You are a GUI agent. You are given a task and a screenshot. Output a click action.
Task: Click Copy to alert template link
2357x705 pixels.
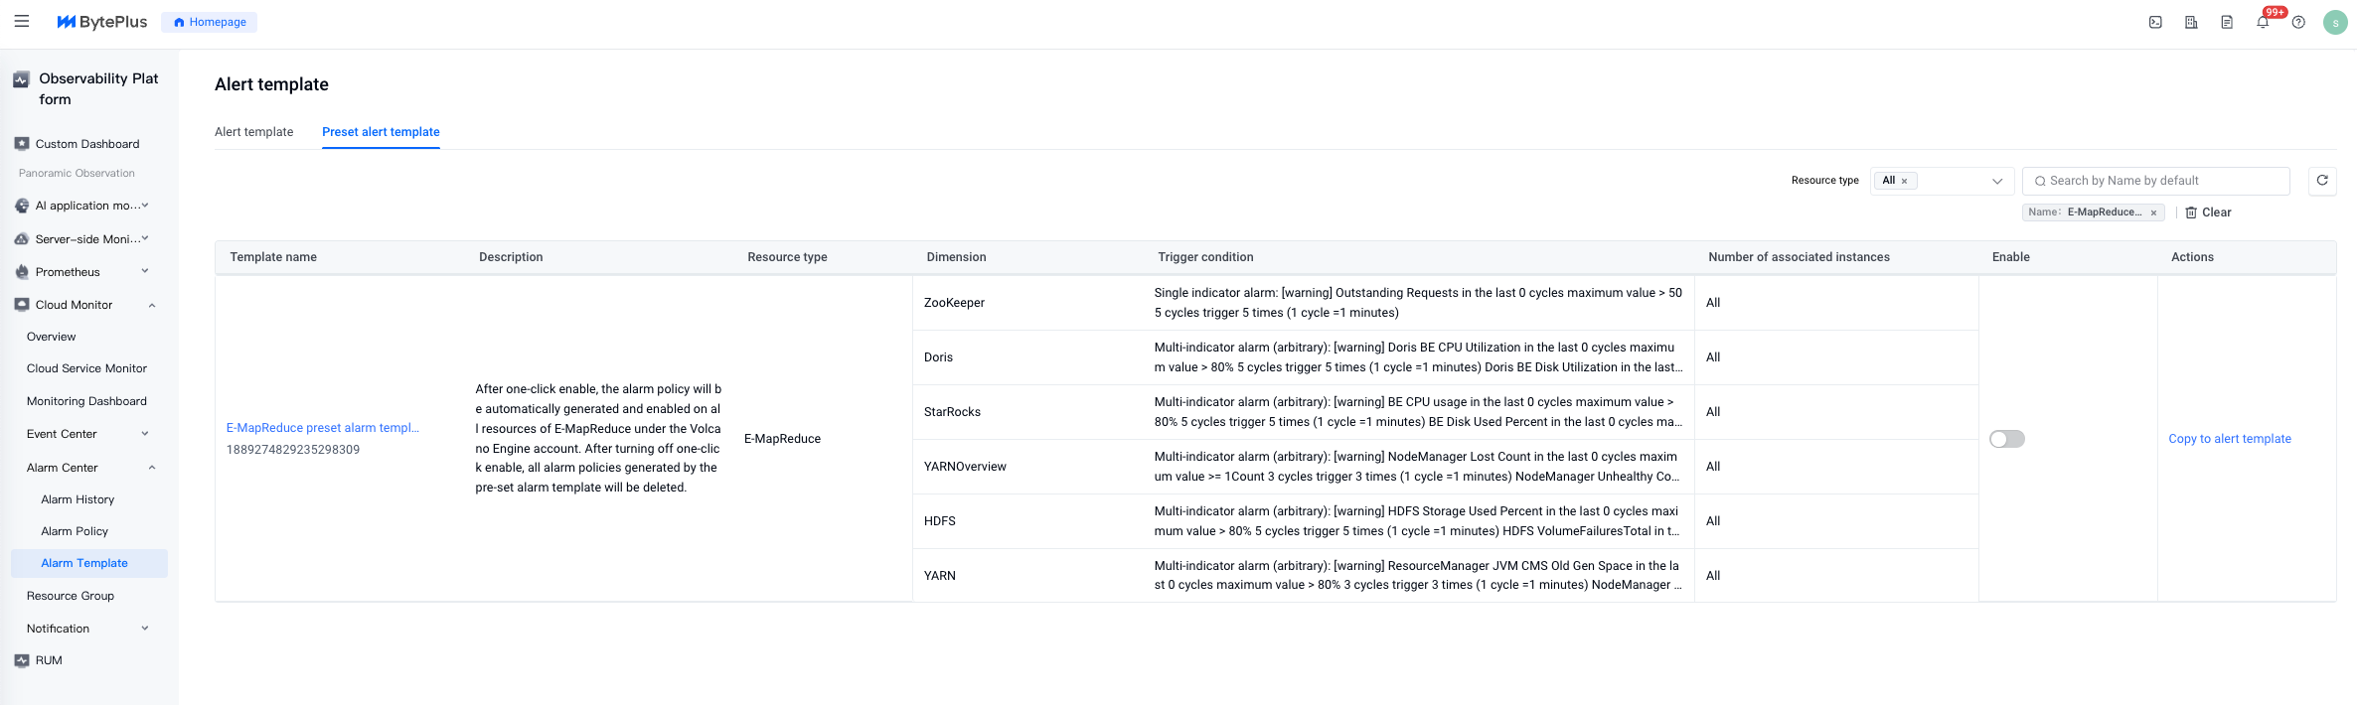[2229, 439]
